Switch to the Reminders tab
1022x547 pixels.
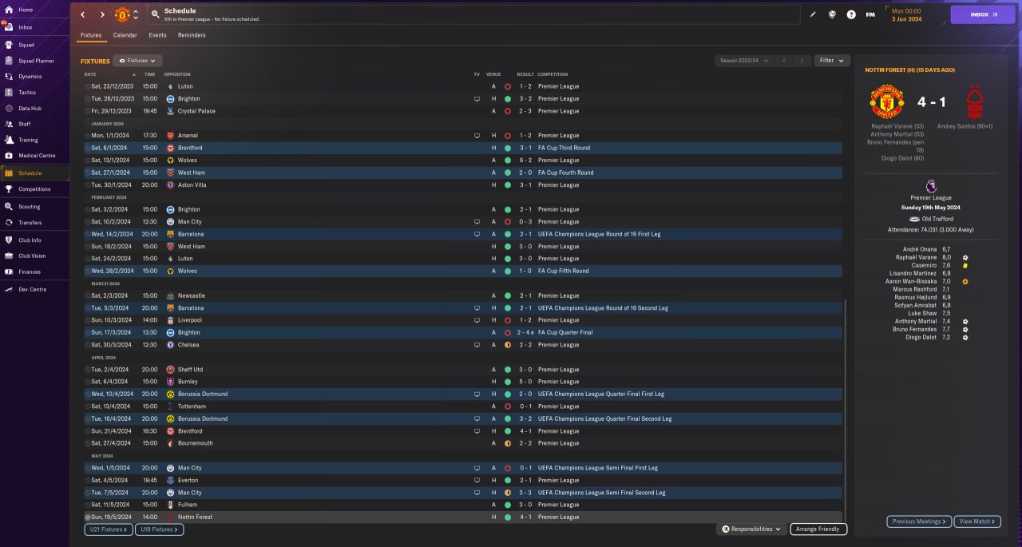(192, 35)
